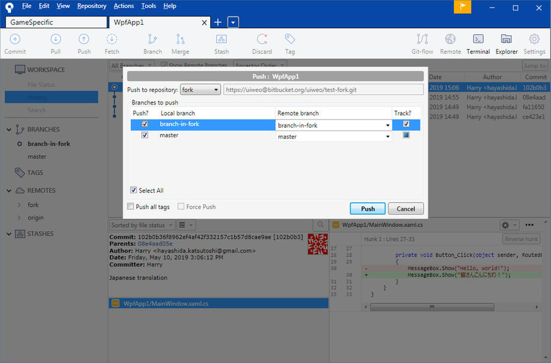
Task: Click the Push button in dialog
Action: click(367, 209)
